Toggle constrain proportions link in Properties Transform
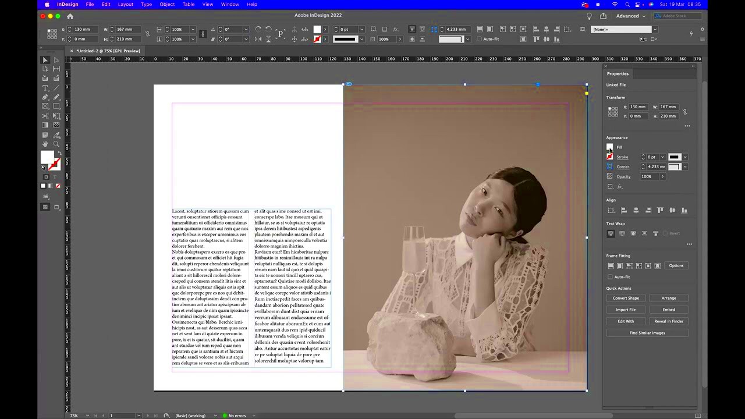 pos(685,112)
